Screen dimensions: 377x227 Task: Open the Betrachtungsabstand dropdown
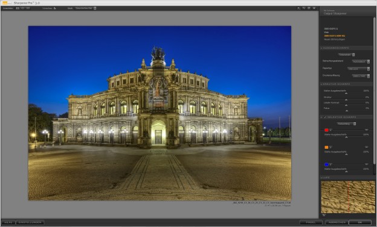pos(361,61)
